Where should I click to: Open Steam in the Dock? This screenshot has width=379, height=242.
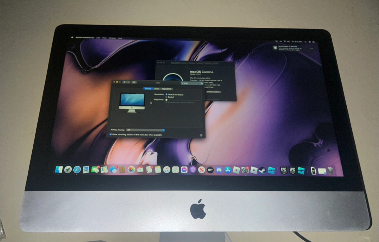click(262, 170)
